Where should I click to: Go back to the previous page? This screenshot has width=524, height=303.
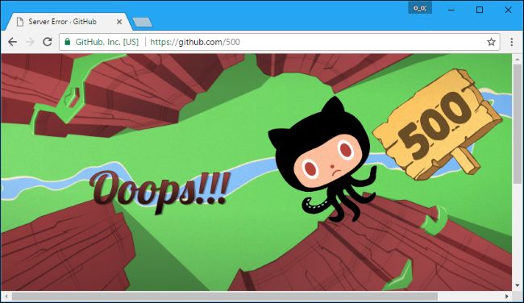click(13, 42)
